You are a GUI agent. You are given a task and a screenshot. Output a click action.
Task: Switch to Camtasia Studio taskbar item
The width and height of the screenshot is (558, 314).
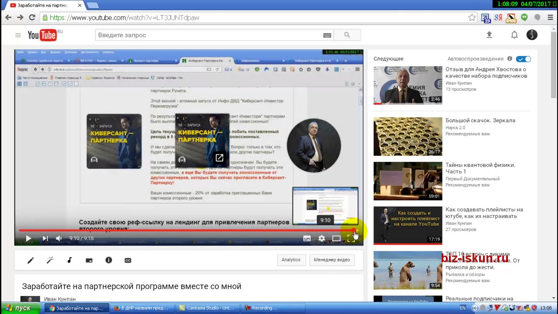pyautogui.click(x=206, y=308)
